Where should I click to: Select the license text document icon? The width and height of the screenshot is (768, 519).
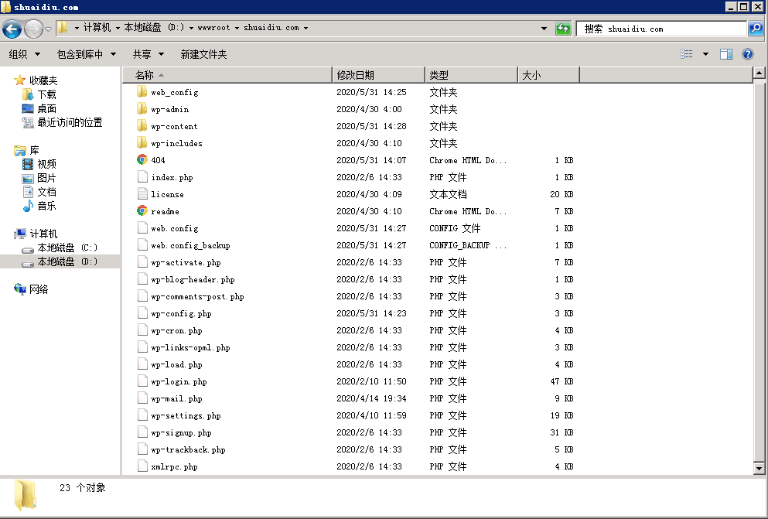click(142, 194)
